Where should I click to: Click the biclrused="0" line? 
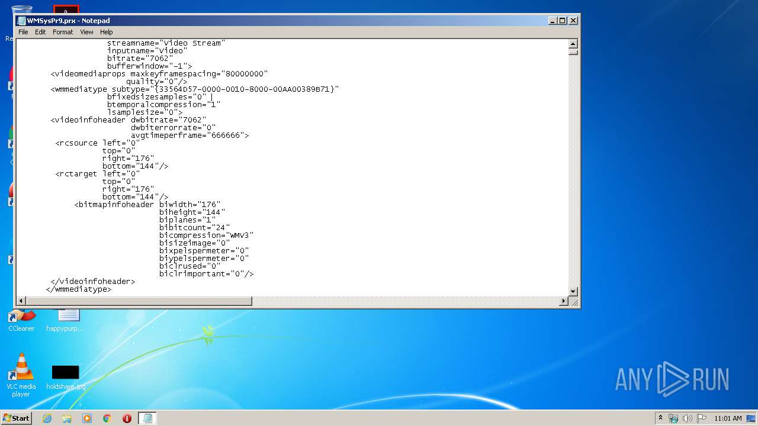pyautogui.click(x=189, y=266)
